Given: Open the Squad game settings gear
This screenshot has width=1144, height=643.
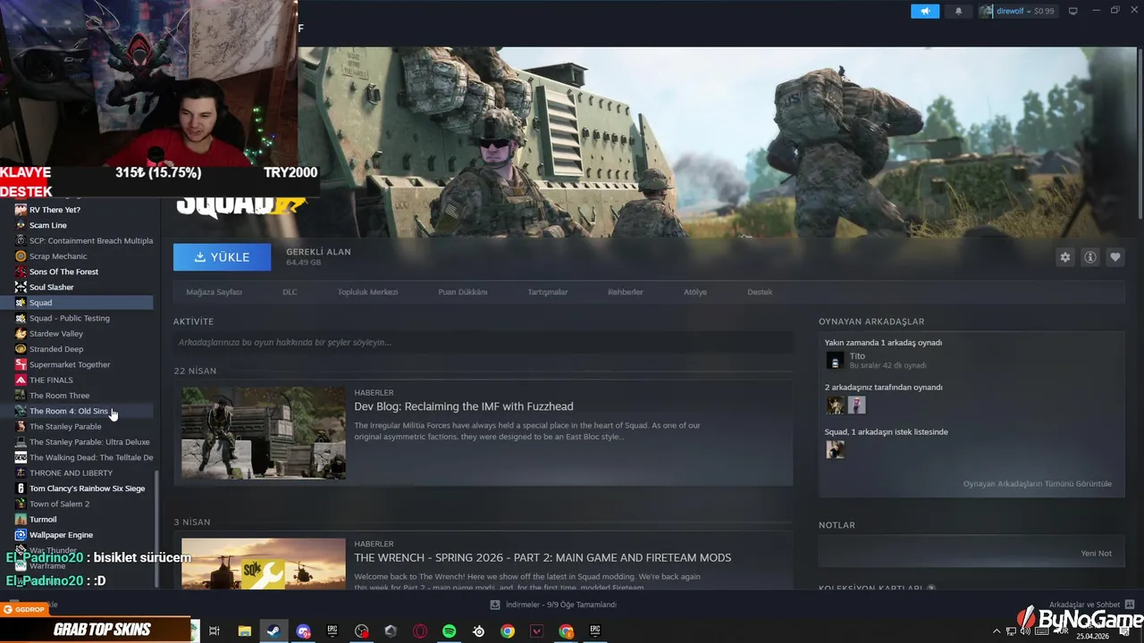Looking at the screenshot, I should [1064, 257].
